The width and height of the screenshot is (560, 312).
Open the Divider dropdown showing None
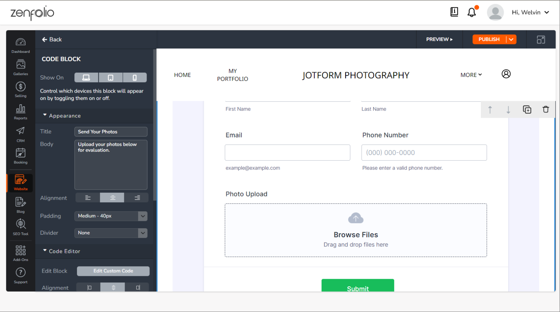[x=111, y=233]
